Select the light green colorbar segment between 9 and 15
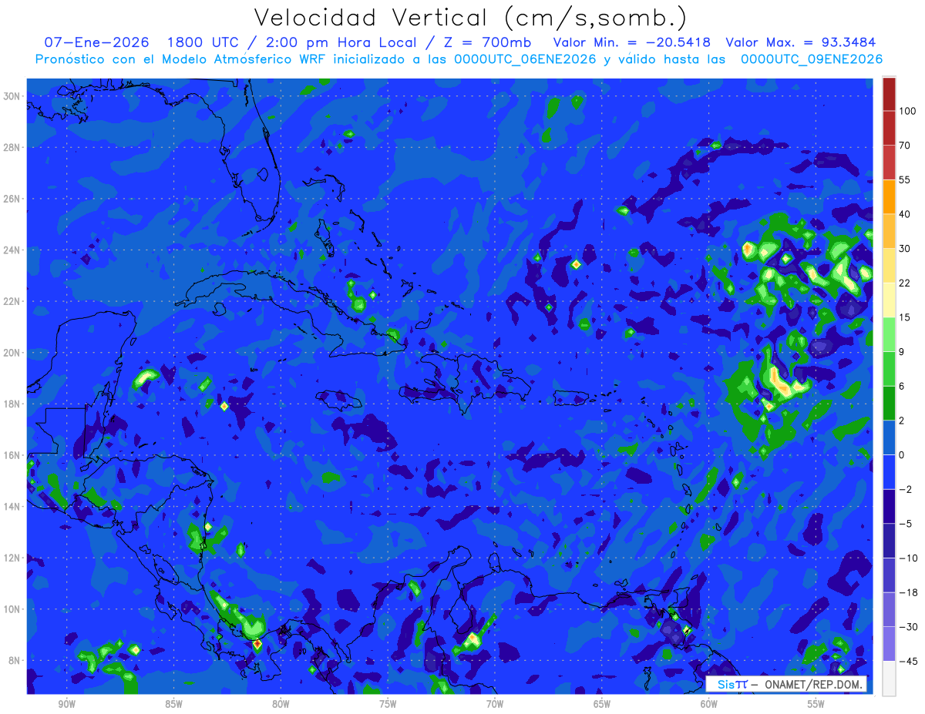This screenshot has height=714, width=925. (x=889, y=334)
